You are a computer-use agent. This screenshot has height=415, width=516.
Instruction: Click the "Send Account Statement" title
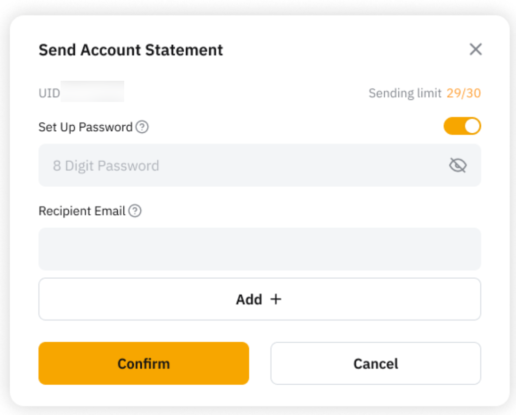(x=131, y=50)
